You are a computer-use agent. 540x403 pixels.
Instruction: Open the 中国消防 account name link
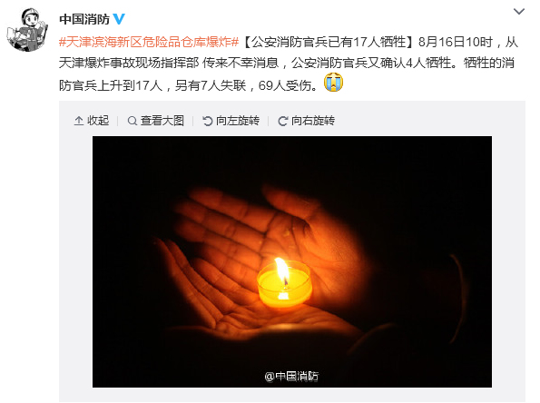[x=84, y=19]
